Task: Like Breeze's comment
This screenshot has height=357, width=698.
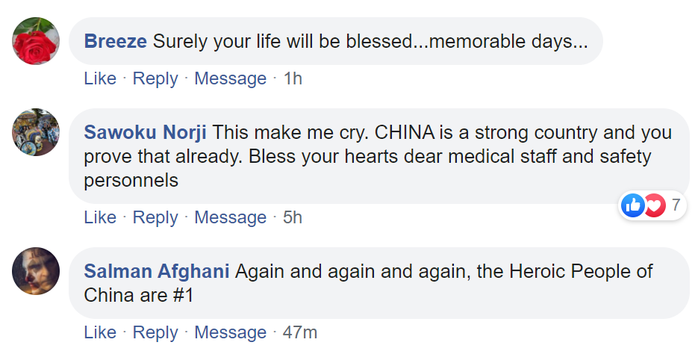Action: point(100,78)
